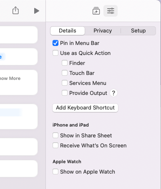Tick the Services Menu checkbox
Viewport: 161px width, 189px height.
click(x=65, y=83)
